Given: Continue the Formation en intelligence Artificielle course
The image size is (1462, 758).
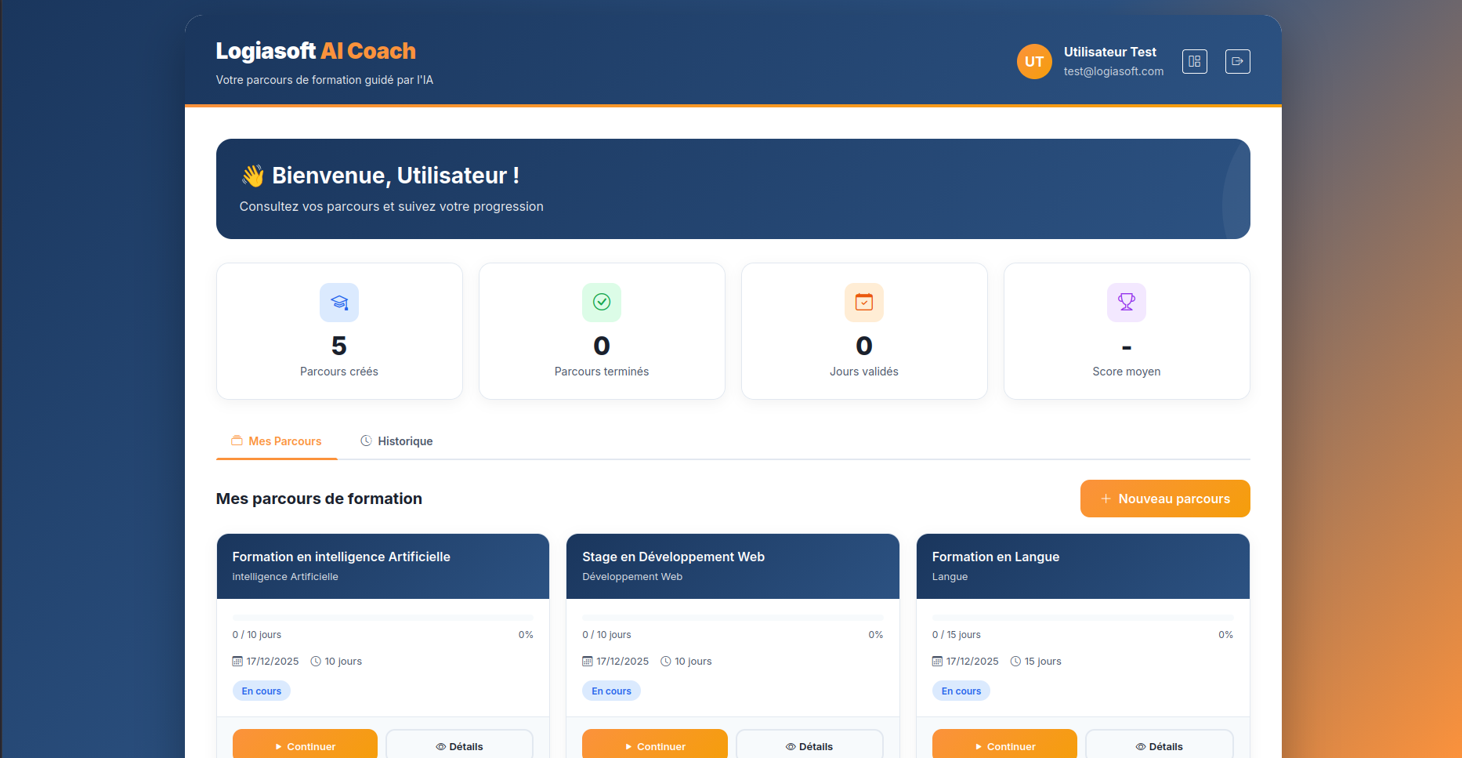Looking at the screenshot, I should [305, 746].
